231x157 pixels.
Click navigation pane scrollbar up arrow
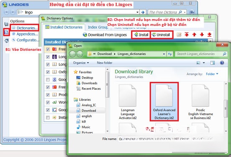(108, 69)
